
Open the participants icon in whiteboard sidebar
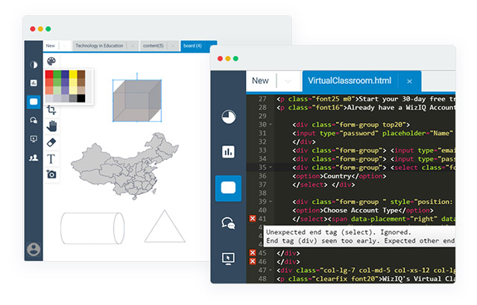point(34,158)
